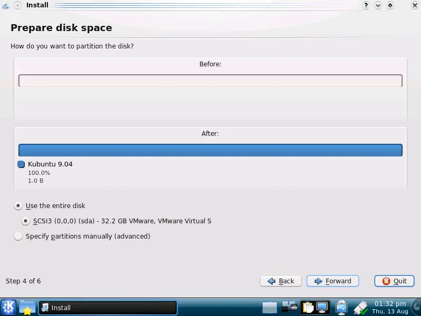Open the Klipper clipboard tray icon
421x316 pixels.
tap(308, 308)
